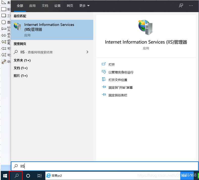Expand the 文档 (1+) results group
This screenshot has width=199, height=180.
tap(20, 68)
